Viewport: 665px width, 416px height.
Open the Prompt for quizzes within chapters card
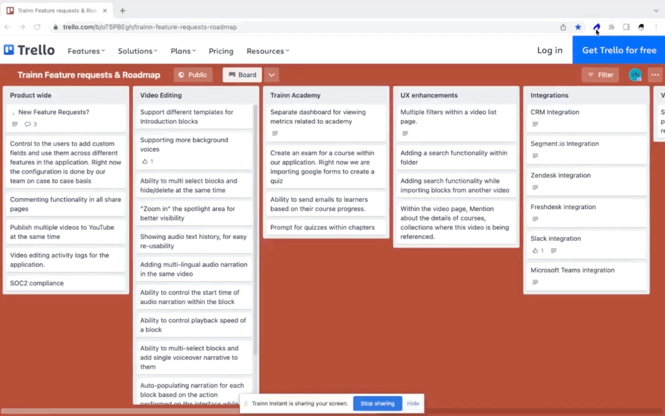point(326,227)
